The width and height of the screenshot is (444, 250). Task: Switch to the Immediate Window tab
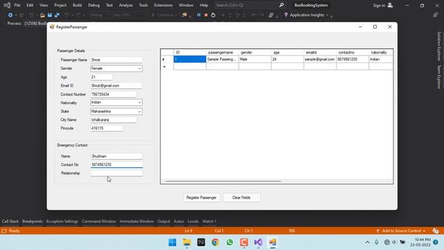(x=137, y=222)
